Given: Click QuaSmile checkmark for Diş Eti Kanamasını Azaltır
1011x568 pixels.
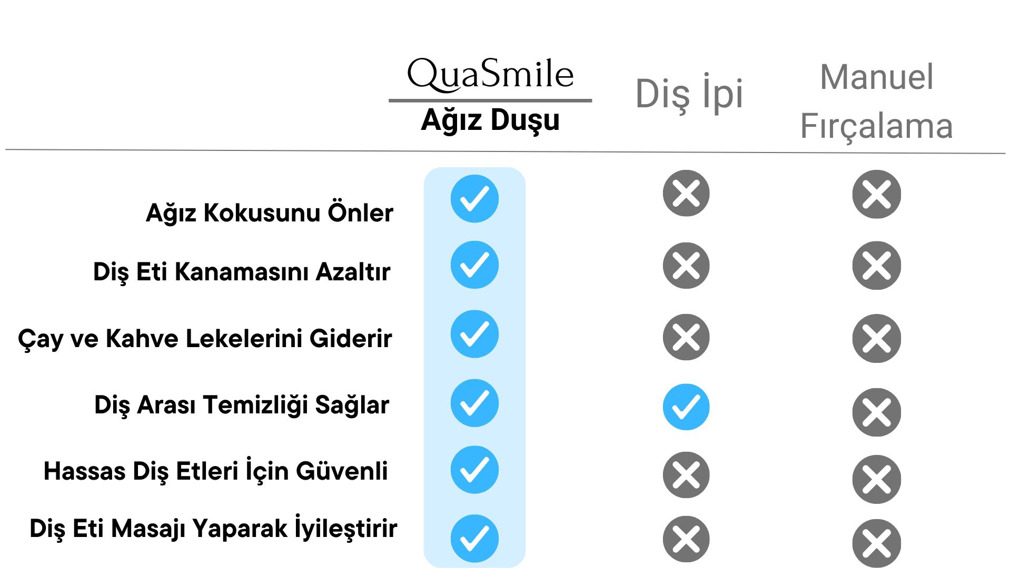Looking at the screenshot, I should click(x=474, y=265).
